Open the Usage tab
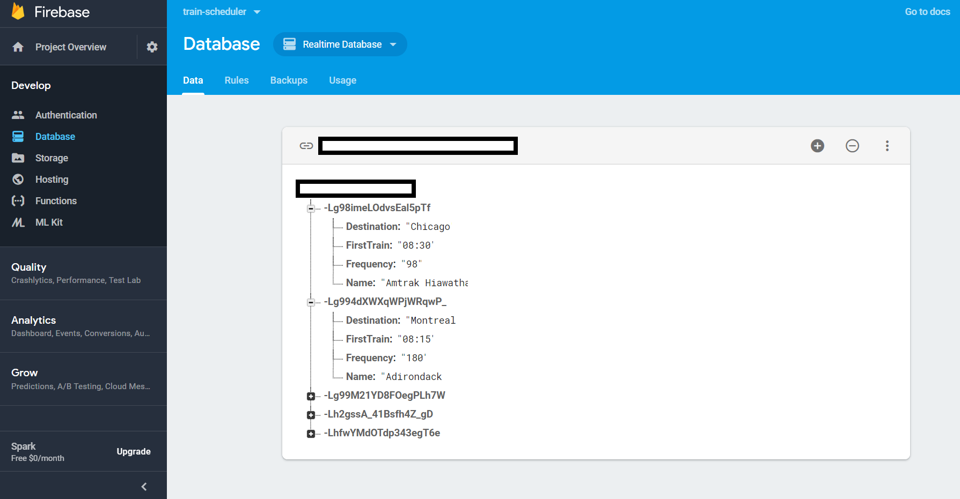The height and width of the screenshot is (499, 960). pos(342,80)
